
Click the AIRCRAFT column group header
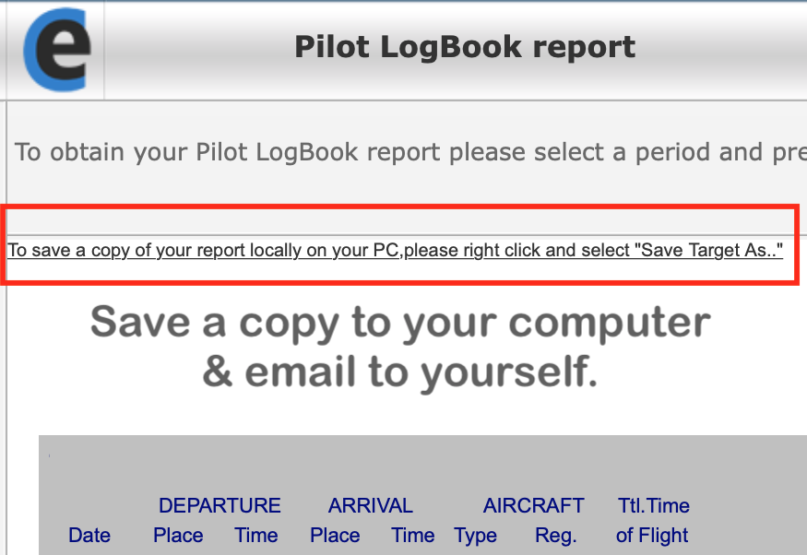(533, 505)
